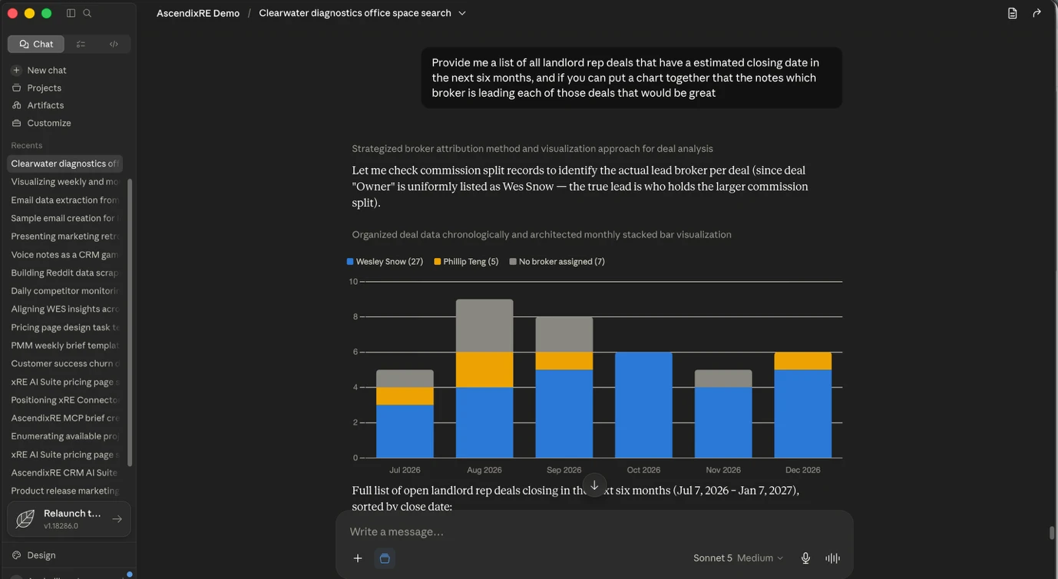The width and height of the screenshot is (1058, 579).
Task: Open AscendixRE Demo project breadcrumb
Action: pos(198,13)
